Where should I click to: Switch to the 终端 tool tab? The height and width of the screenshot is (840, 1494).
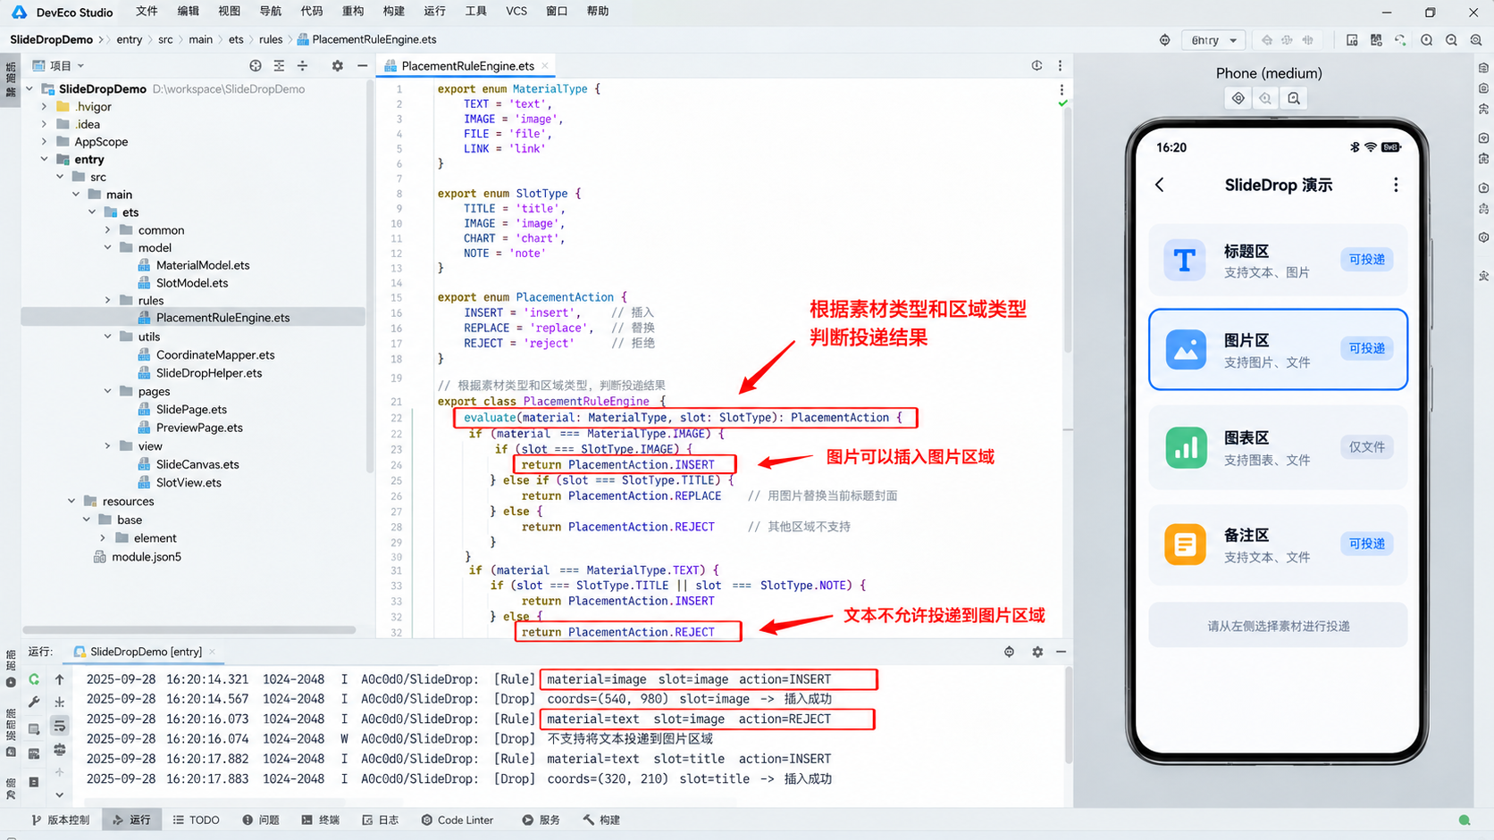pyautogui.click(x=321, y=820)
